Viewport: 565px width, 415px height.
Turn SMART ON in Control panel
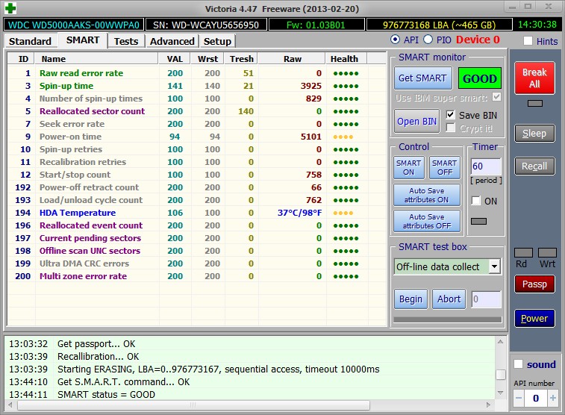click(408, 168)
